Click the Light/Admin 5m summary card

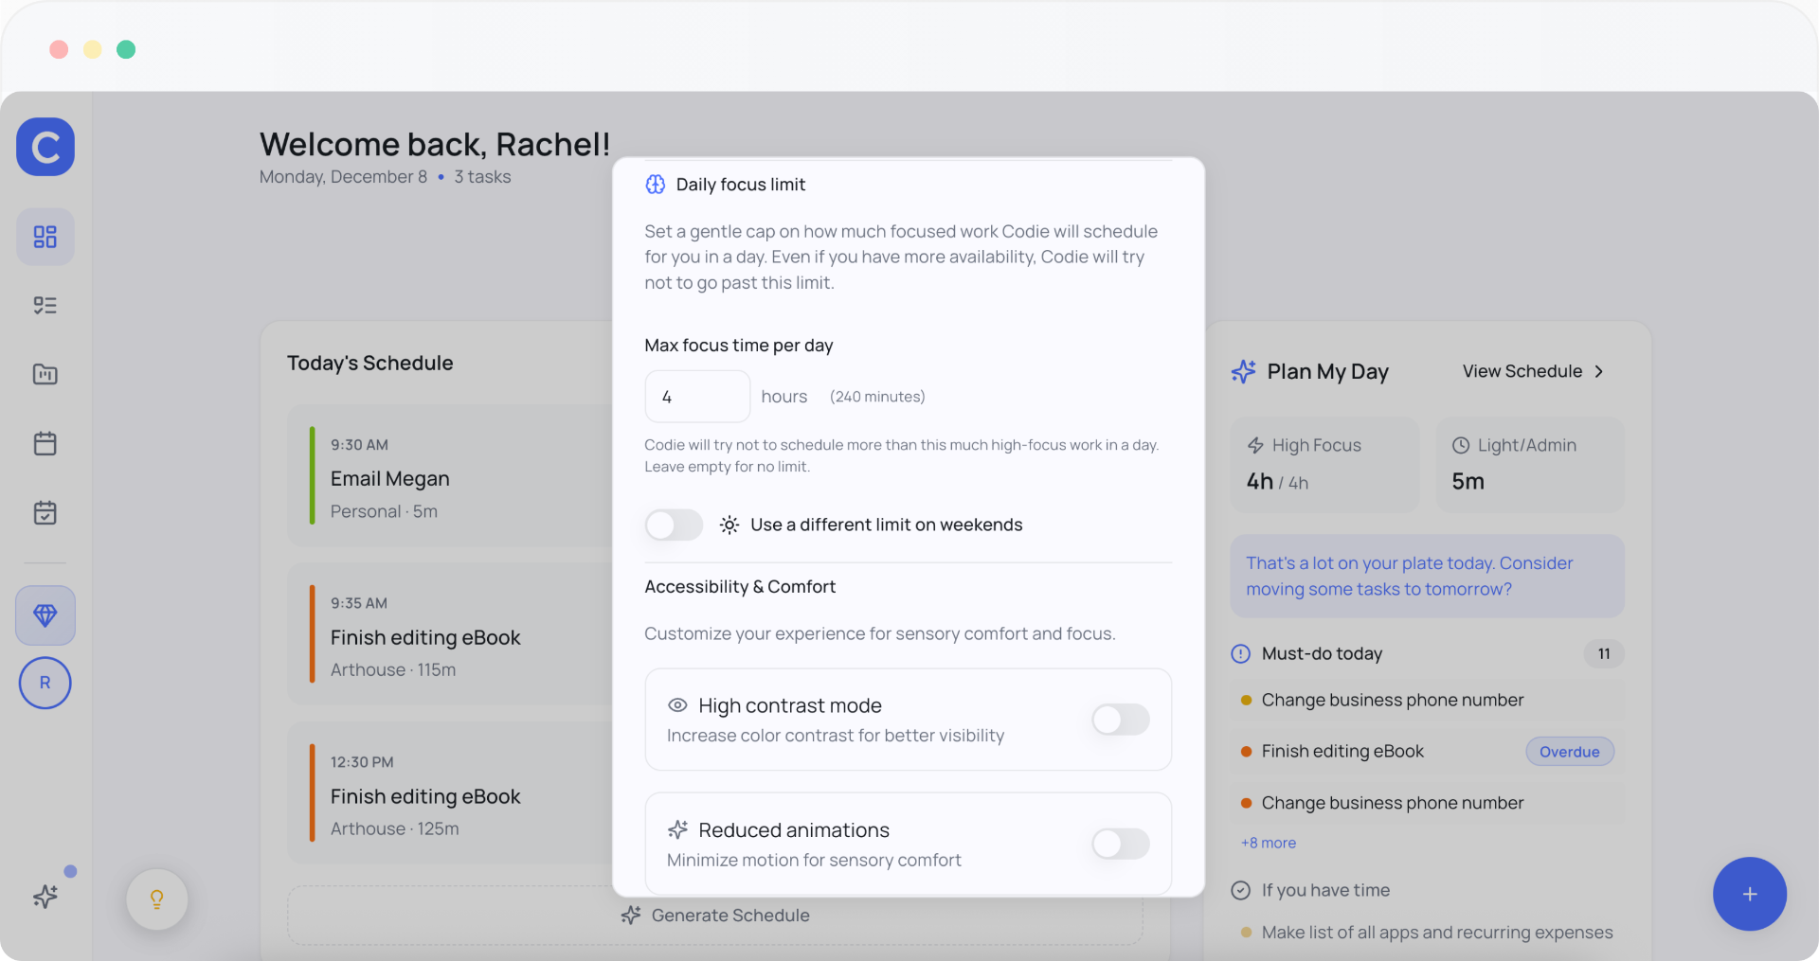pos(1530,465)
